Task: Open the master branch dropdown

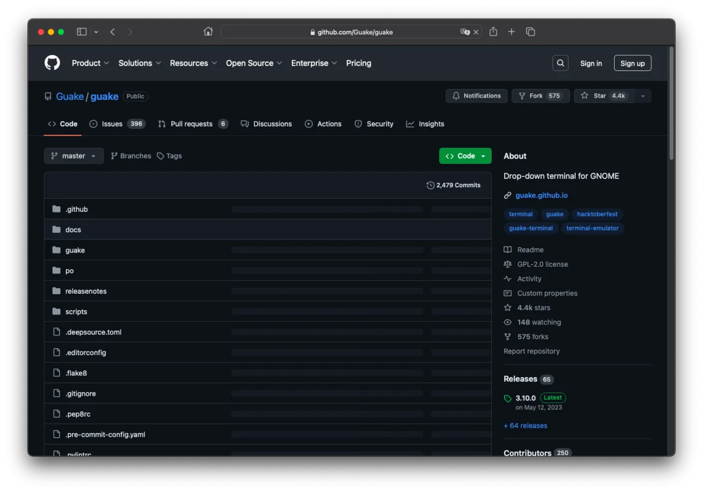Action: 74,156
